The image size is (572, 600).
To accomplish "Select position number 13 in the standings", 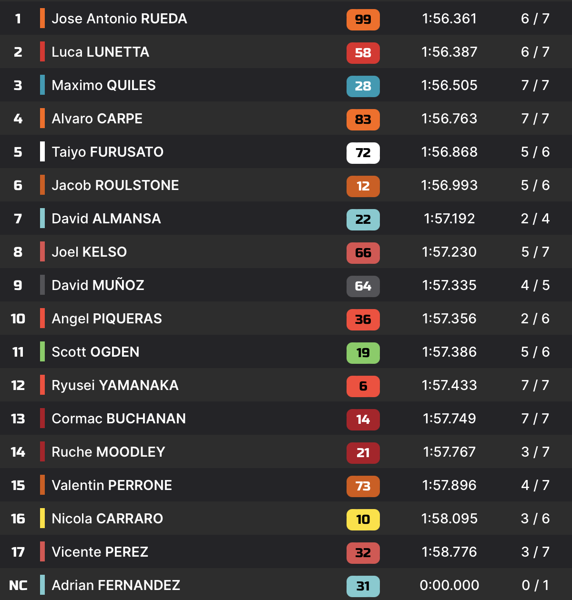I will point(18,419).
